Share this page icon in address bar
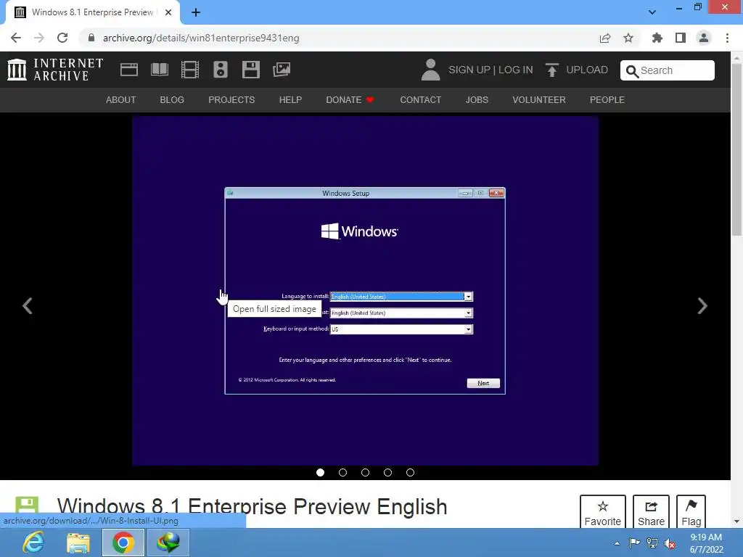Viewport: 743px width, 557px height. pyautogui.click(x=605, y=38)
